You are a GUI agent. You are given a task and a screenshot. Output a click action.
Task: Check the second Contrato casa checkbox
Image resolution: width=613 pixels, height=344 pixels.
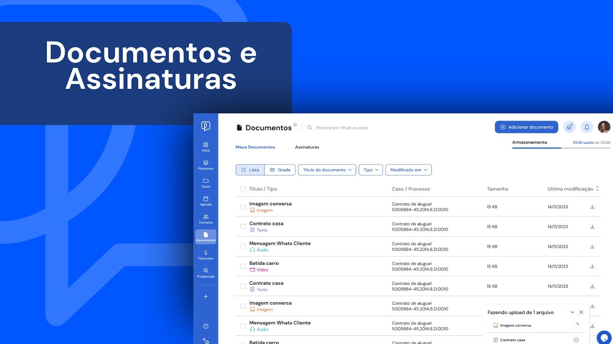(243, 286)
